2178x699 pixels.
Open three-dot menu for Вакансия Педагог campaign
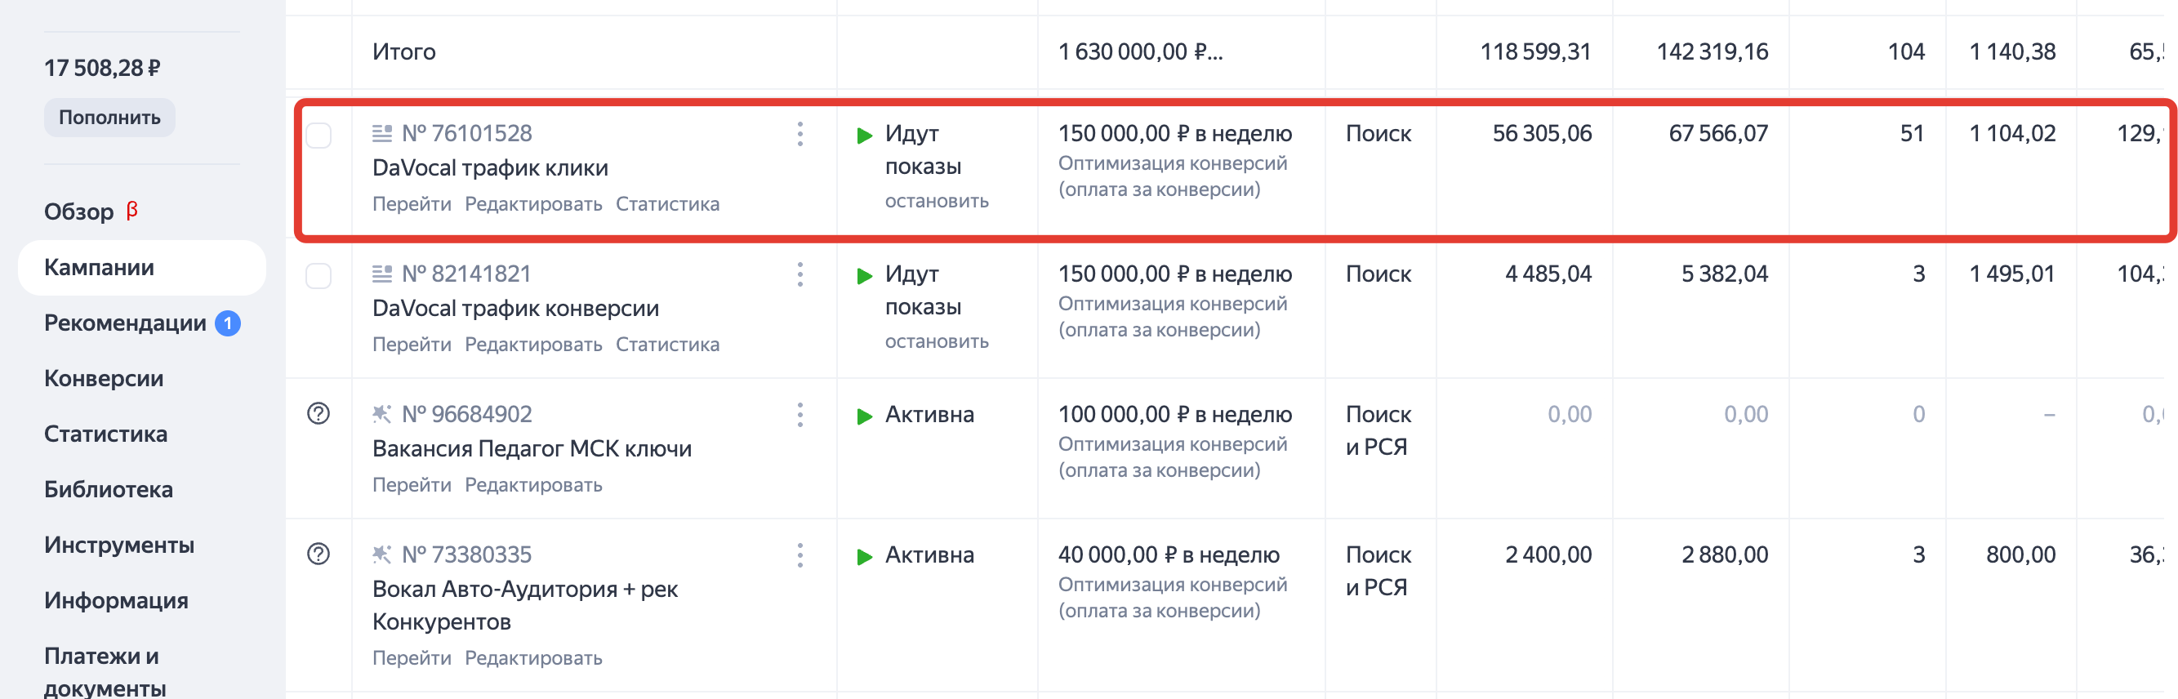[799, 414]
